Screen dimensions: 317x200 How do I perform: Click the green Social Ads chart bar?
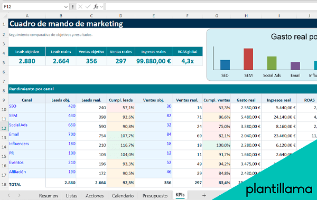[272, 63]
